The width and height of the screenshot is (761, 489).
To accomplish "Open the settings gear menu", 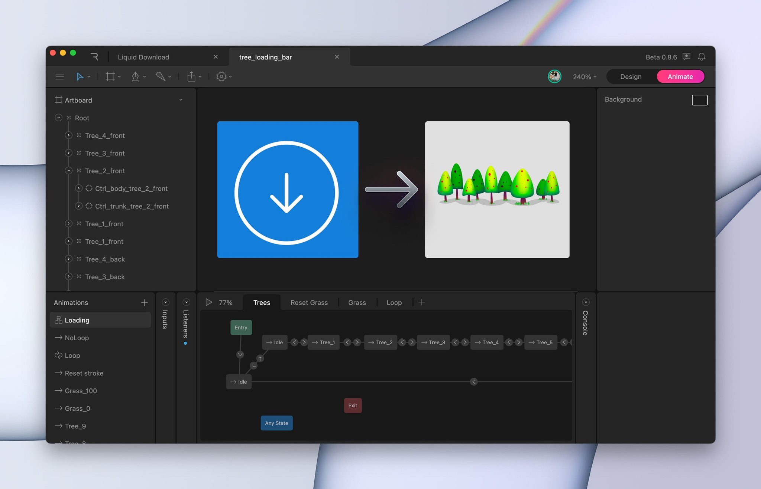I will pos(221,77).
